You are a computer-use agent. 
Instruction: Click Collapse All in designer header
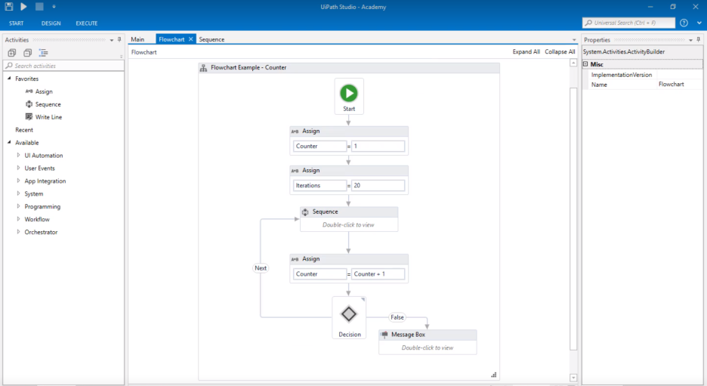click(560, 52)
